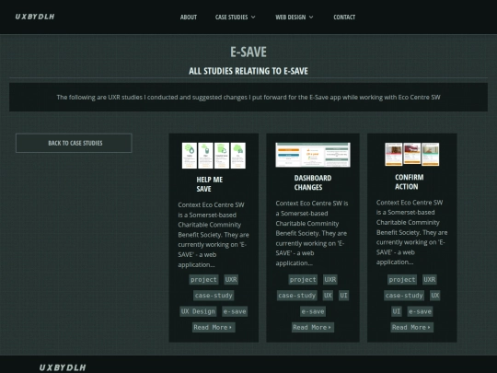Expand the Case Studies dropdown chevron
Screen dimensions: 497x373
(x=253, y=17)
